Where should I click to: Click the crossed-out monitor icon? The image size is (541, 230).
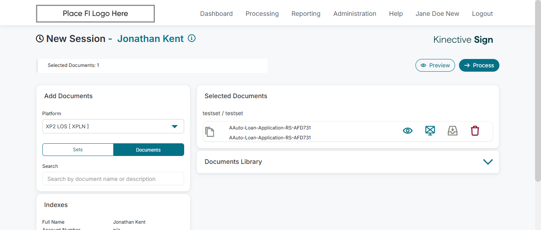pyautogui.click(x=430, y=131)
